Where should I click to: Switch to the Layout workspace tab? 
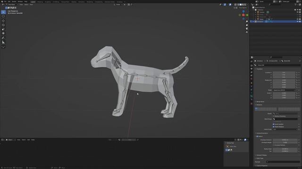(33, 2)
